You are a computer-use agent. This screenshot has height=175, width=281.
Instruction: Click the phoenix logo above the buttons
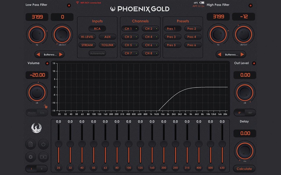tap(36, 128)
